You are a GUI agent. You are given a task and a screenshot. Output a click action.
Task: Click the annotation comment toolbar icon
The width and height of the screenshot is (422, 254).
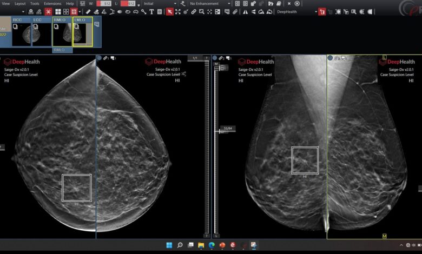(x=227, y=11)
